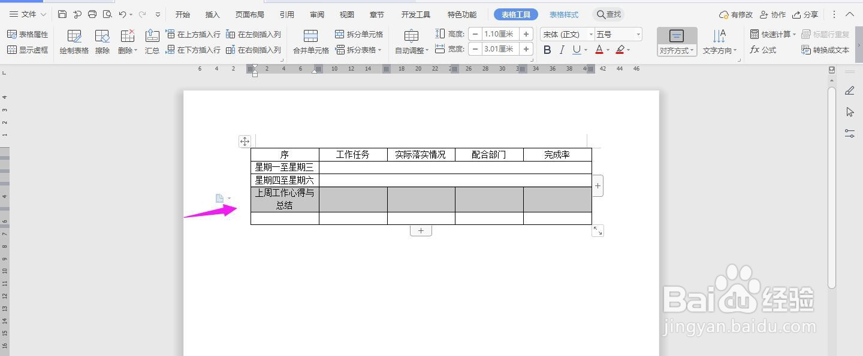Click the Redo arrow icon
Viewport: 863px width, 356px height.
click(142, 14)
